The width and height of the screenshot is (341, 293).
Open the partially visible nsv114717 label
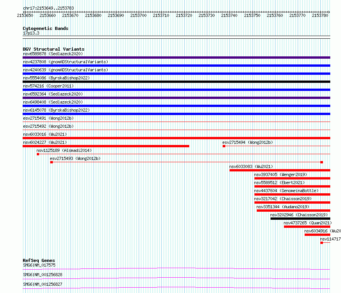point(330,239)
